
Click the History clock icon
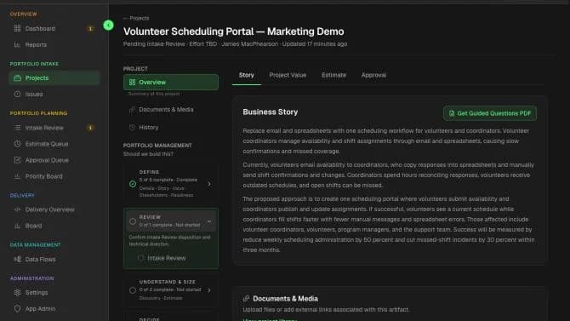pos(133,127)
